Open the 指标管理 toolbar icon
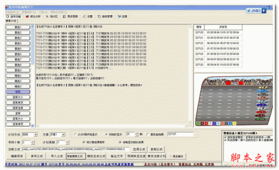 click(x=99, y=17)
